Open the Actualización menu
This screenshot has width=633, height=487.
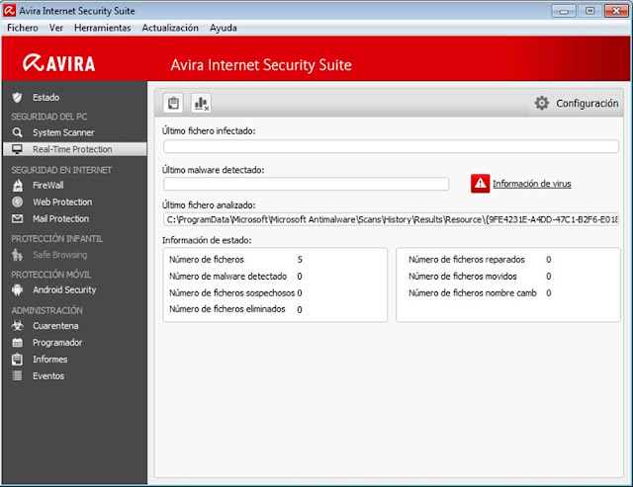pyautogui.click(x=170, y=28)
